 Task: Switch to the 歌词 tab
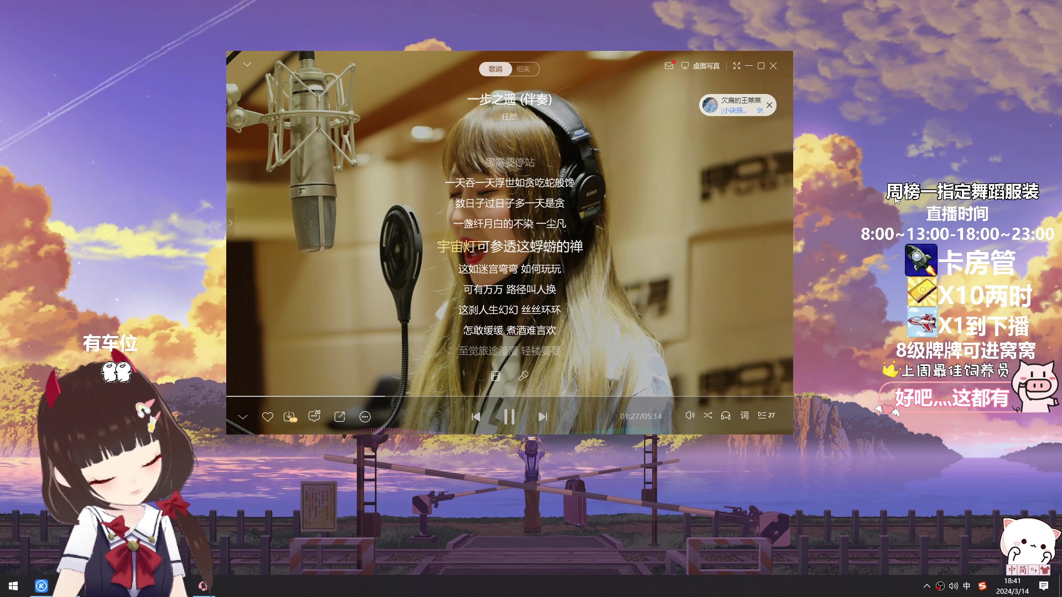[496, 69]
